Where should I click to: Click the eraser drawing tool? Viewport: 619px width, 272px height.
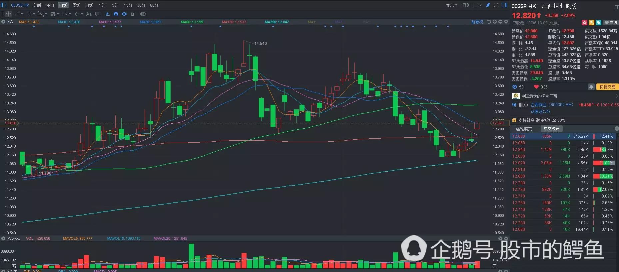[107, 14]
